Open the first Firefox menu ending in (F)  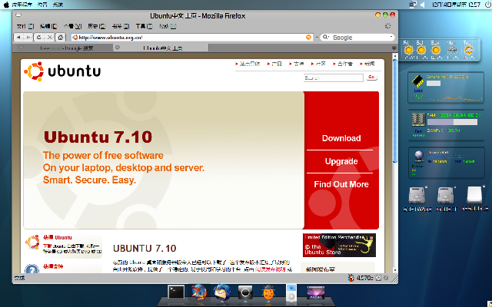(25, 26)
